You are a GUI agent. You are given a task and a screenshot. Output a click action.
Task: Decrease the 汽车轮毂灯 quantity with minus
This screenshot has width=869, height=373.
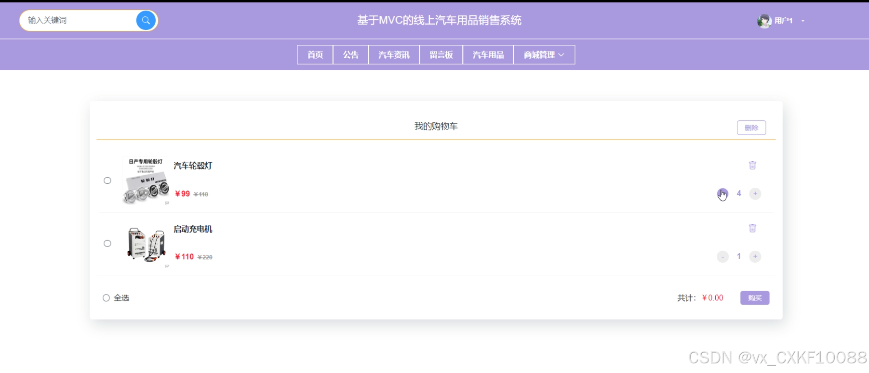[722, 193]
